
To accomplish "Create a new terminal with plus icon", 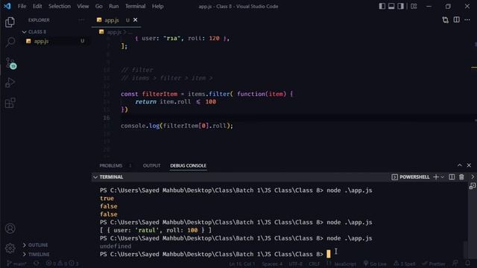I will [435, 177].
